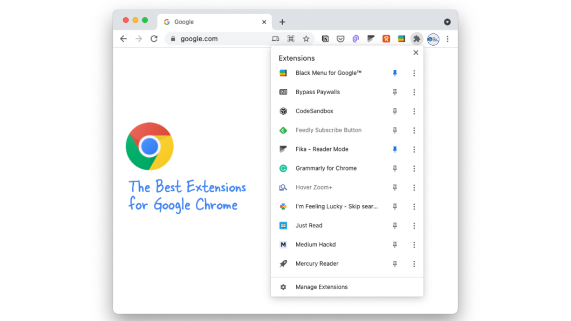Bookmark this page with the star icon

click(306, 39)
